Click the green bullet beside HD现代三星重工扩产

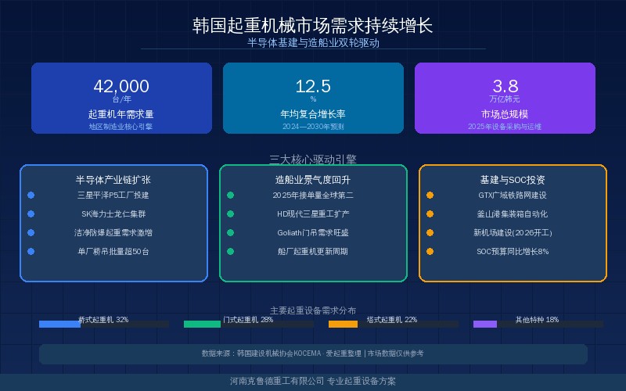230,213
